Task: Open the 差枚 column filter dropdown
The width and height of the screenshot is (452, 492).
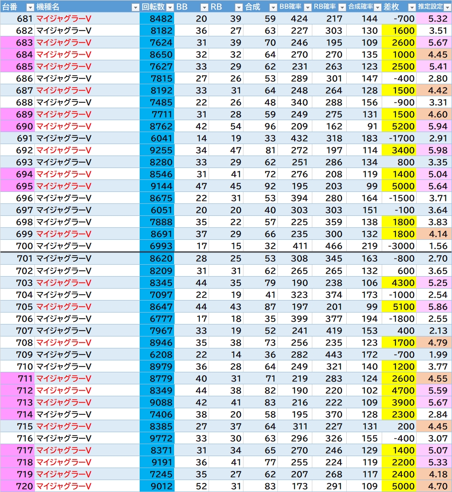Action: coord(411,7)
